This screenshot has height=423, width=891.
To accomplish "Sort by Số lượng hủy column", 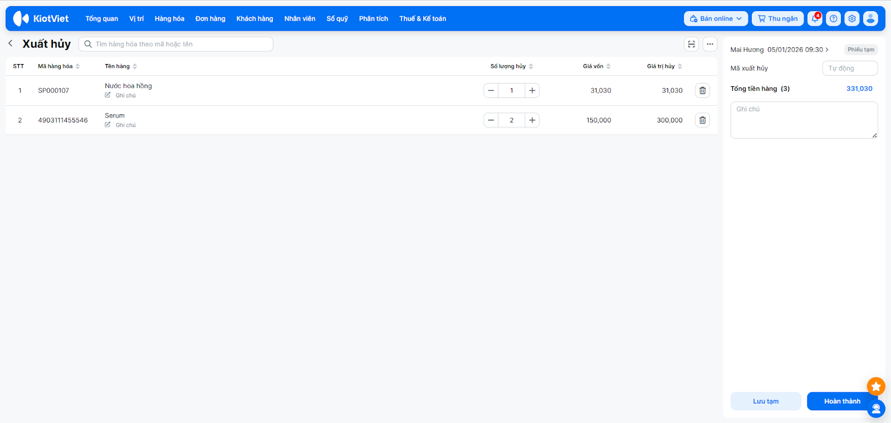I will click(x=512, y=66).
